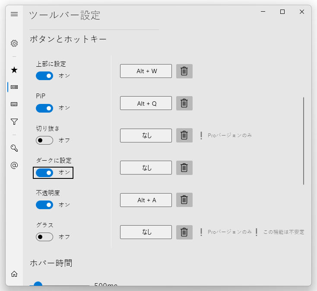Turn off 不透明度 toggle

pos(44,205)
